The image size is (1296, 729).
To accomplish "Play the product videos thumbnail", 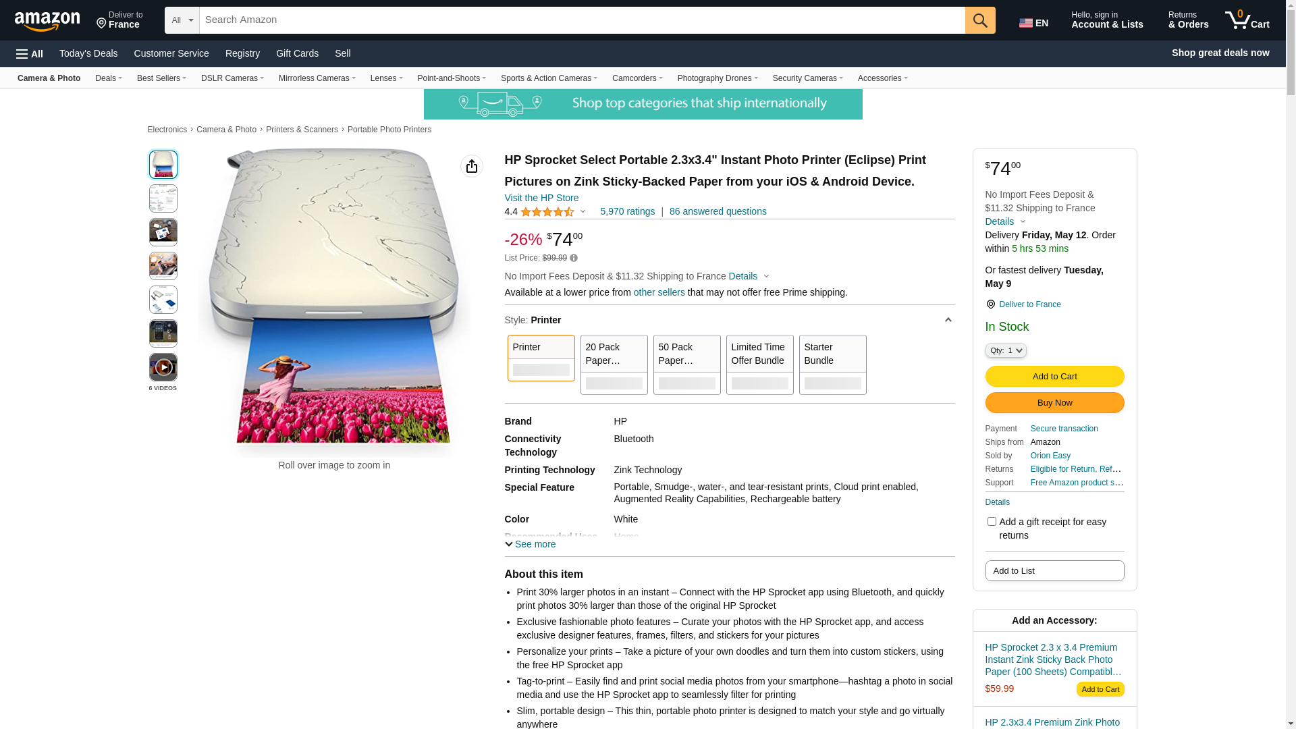I will tap(163, 367).
